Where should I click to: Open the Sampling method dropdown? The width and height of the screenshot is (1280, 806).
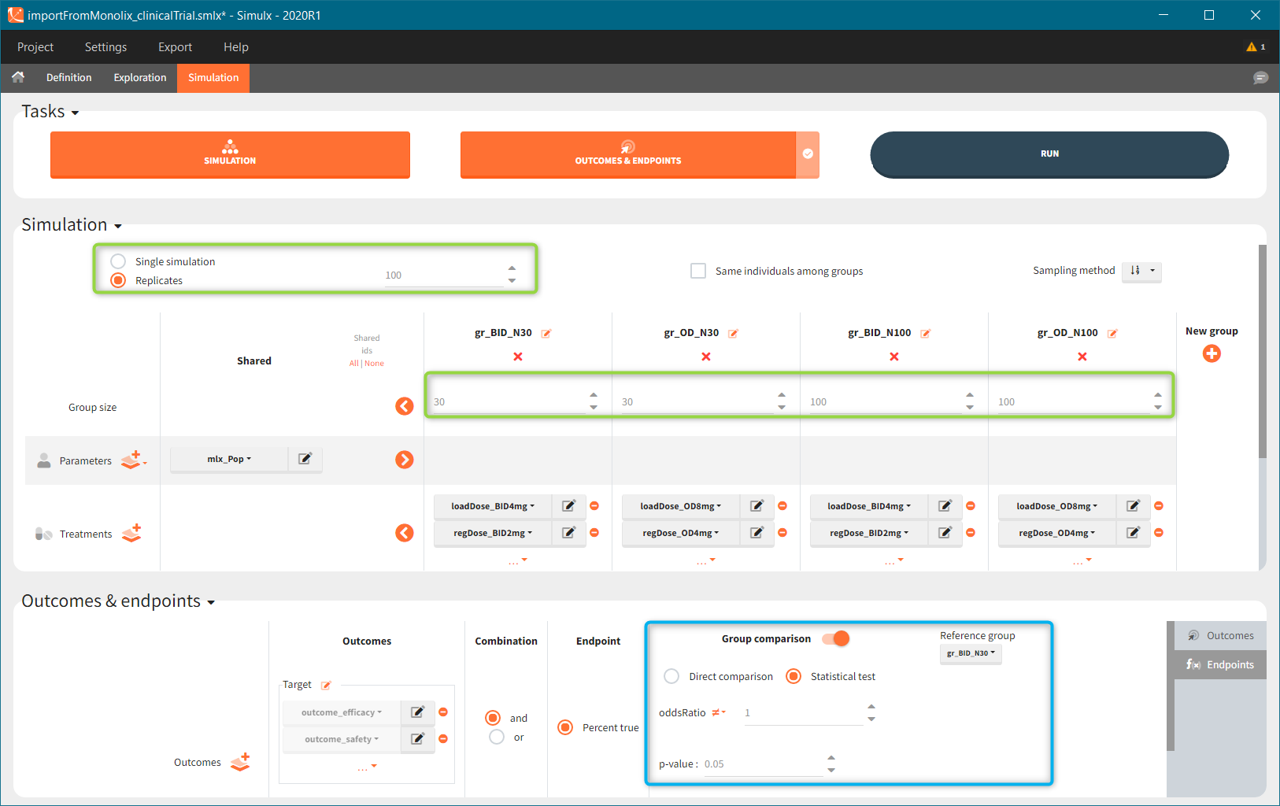[x=1141, y=271]
